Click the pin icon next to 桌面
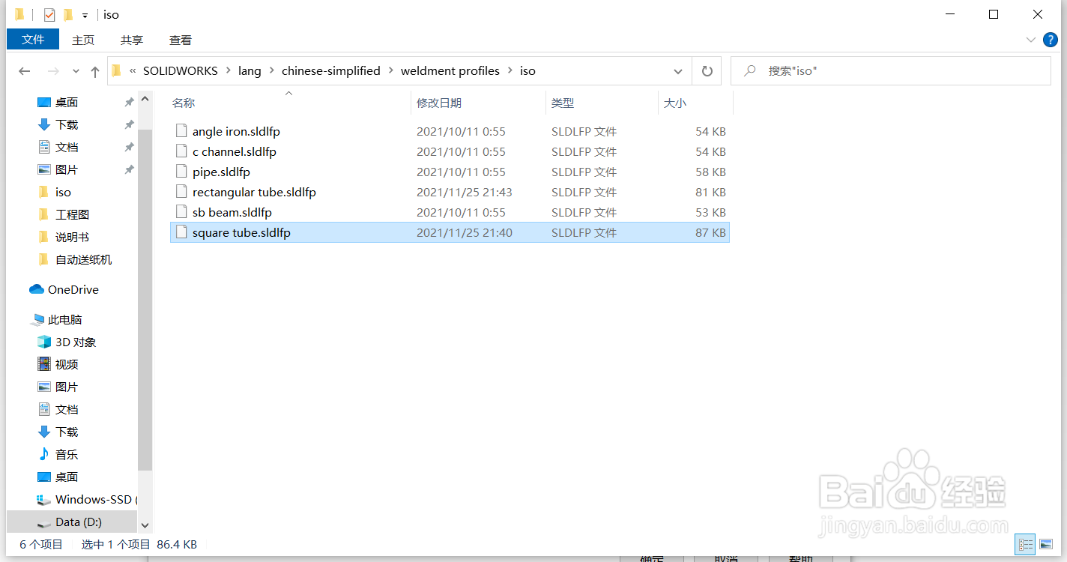 (129, 102)
